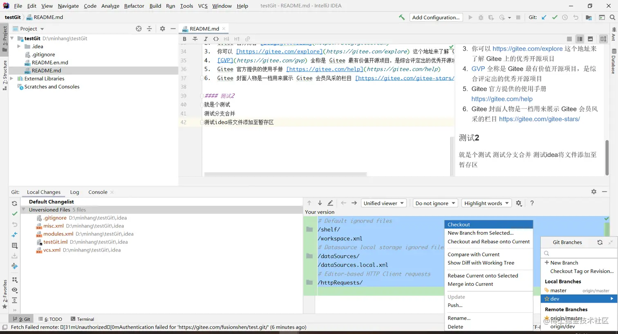The image size is (618, 334).
Task: Click New Branch in Git Branches popup
Action: [x=564, y=263]
